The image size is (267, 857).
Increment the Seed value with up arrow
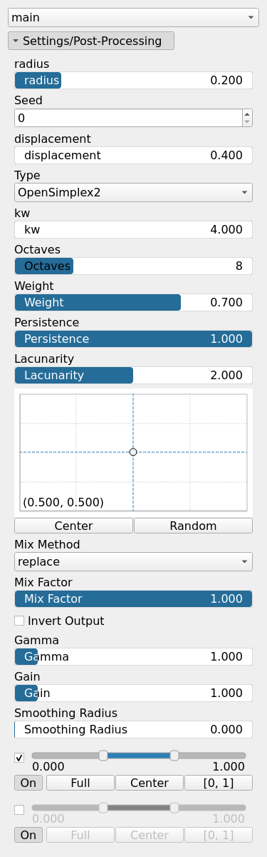[x=247, y=113]
